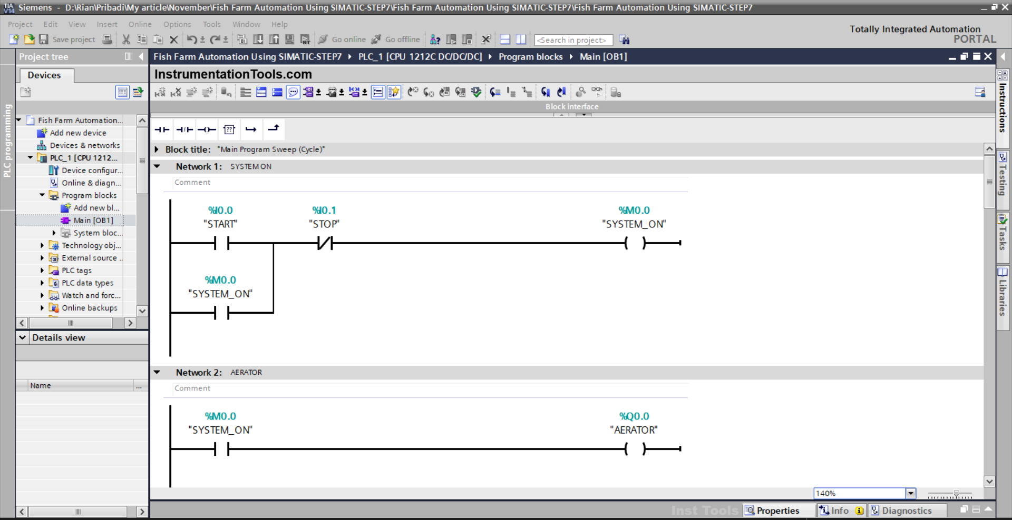Insert a normally closed contact
This screenshot has width=1012, height=520.
click(184, 129)
